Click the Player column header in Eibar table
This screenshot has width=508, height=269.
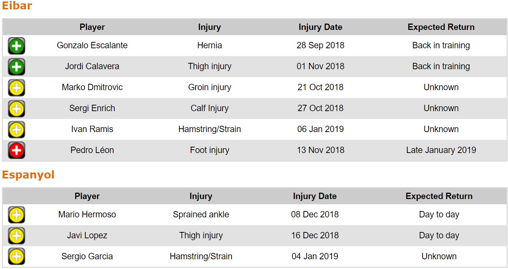[x=92, y=27]
